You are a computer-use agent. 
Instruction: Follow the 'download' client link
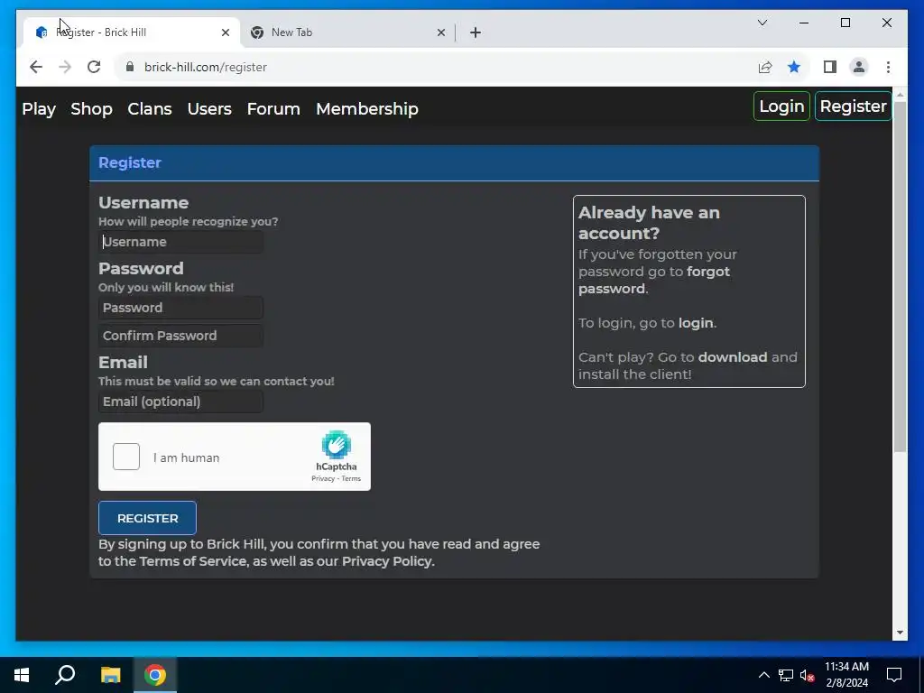(733, 357)
